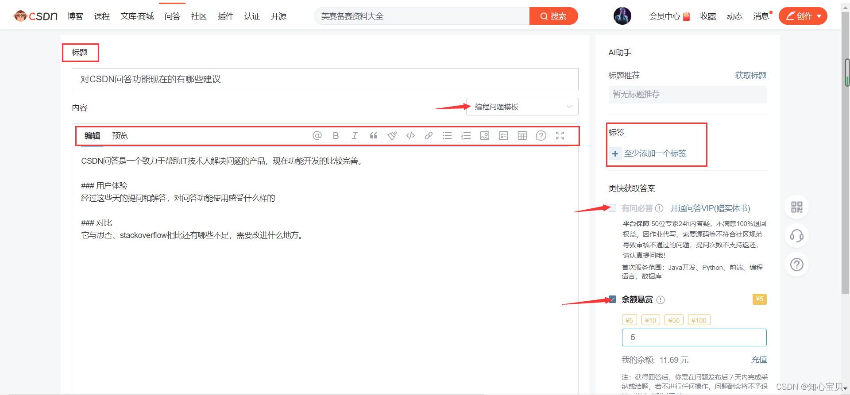Open the customer service headset button
The image size is (850, 395).
[x=797, y=236]
